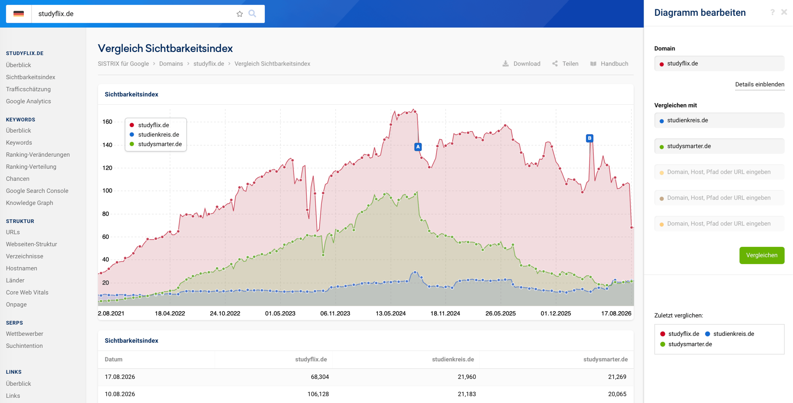Open Google Analytics in sidebar
793x403 pixels.
(28, 101)
